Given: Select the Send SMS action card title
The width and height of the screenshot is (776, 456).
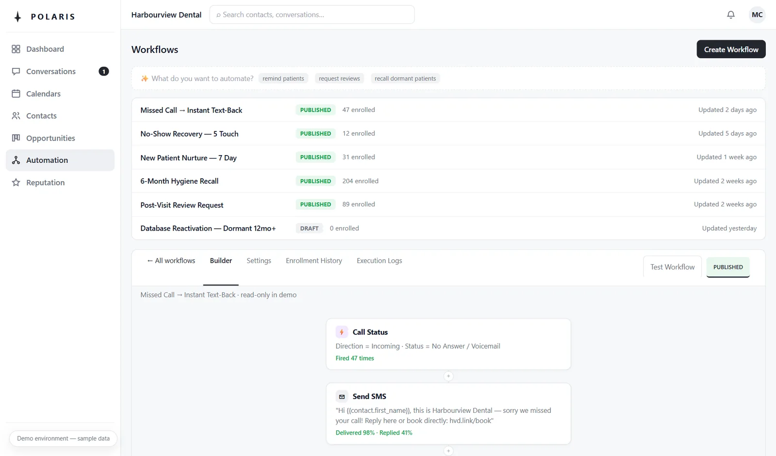Looking at the screenshot, I should 369,396.
